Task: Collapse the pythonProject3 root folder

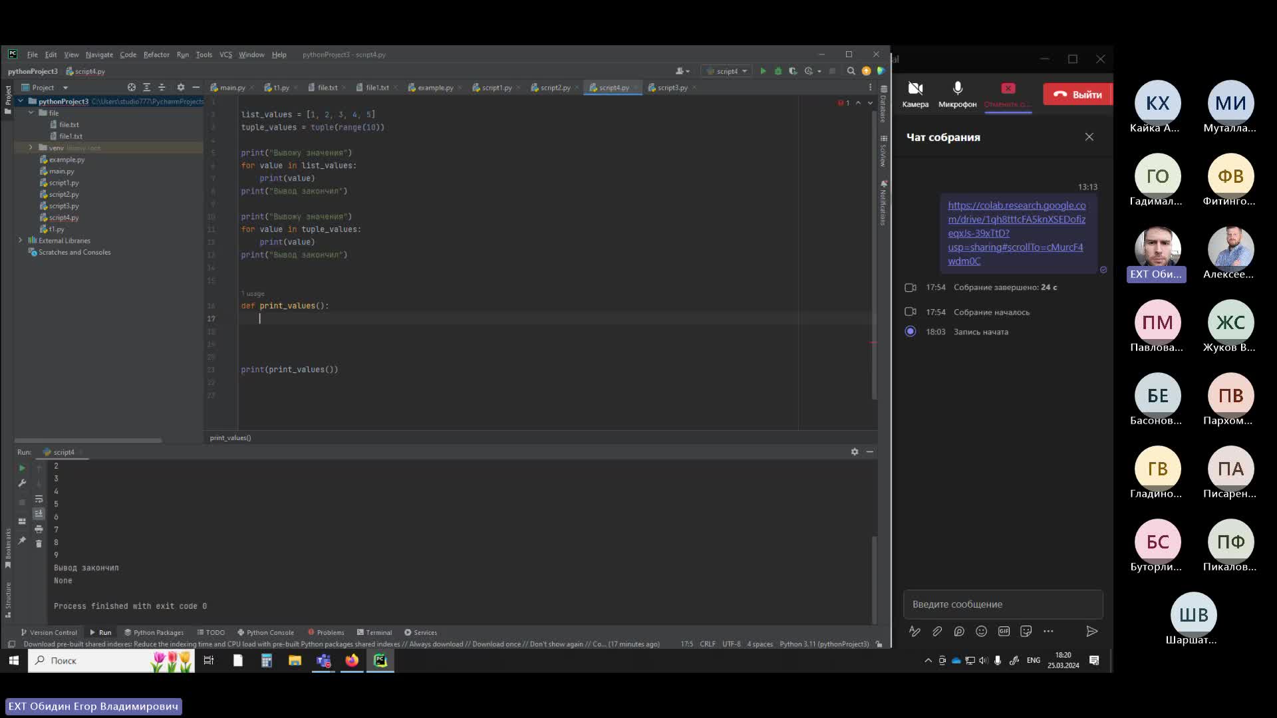Action: [x=21, y=101]
